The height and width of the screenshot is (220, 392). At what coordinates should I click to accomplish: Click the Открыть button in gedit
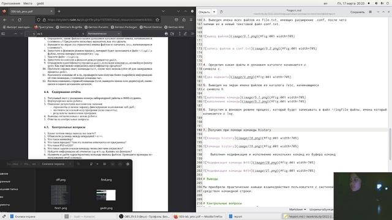coord(204,12)
